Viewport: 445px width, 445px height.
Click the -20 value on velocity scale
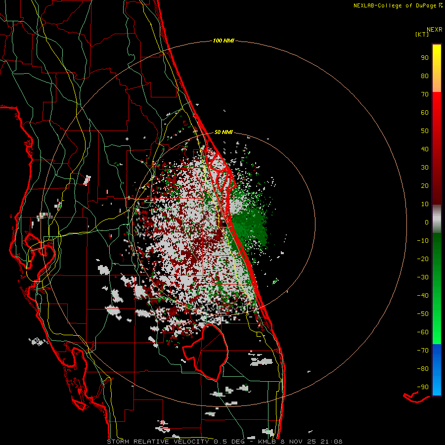423,259
